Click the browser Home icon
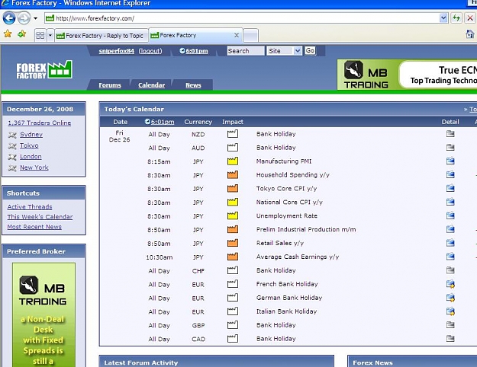Viewport: 477px width, 367px height. point(470,34)
